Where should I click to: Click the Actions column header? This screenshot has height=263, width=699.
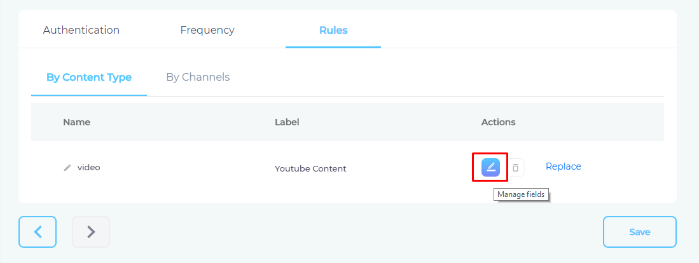coord(499,122)
